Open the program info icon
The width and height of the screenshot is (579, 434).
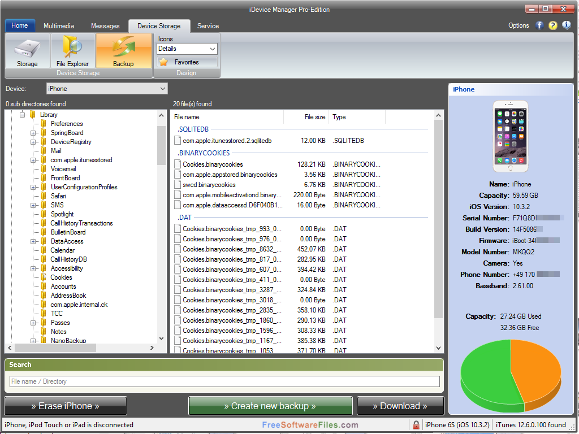[x=567, y=25]
